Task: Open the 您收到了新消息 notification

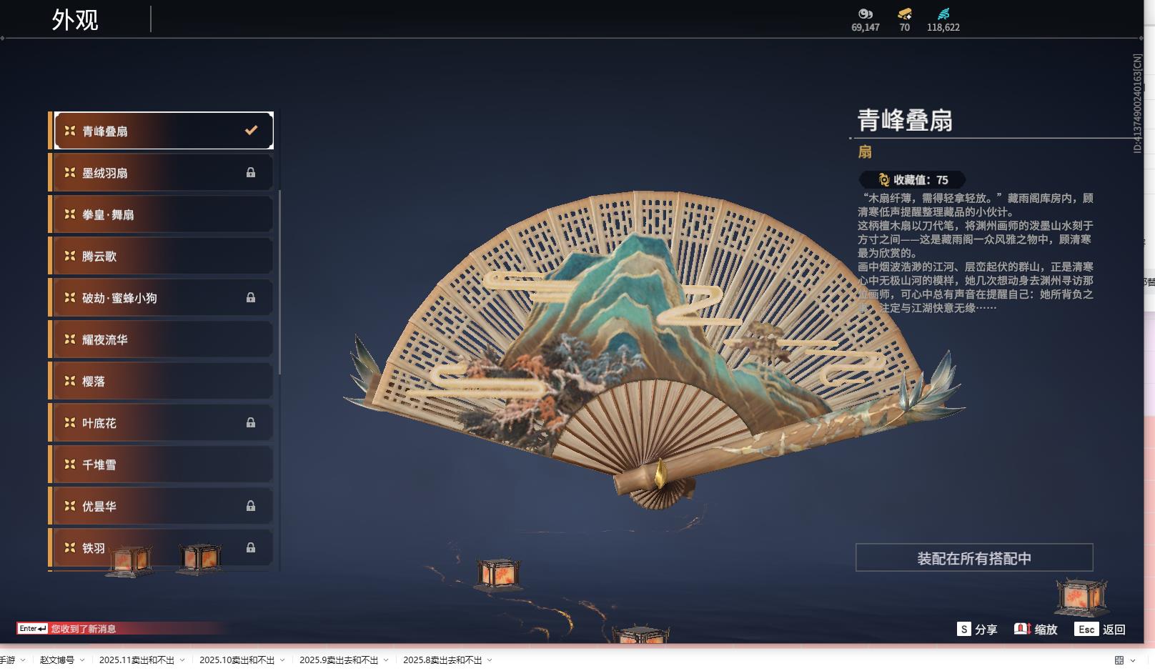Action: (x=84, y=629)
